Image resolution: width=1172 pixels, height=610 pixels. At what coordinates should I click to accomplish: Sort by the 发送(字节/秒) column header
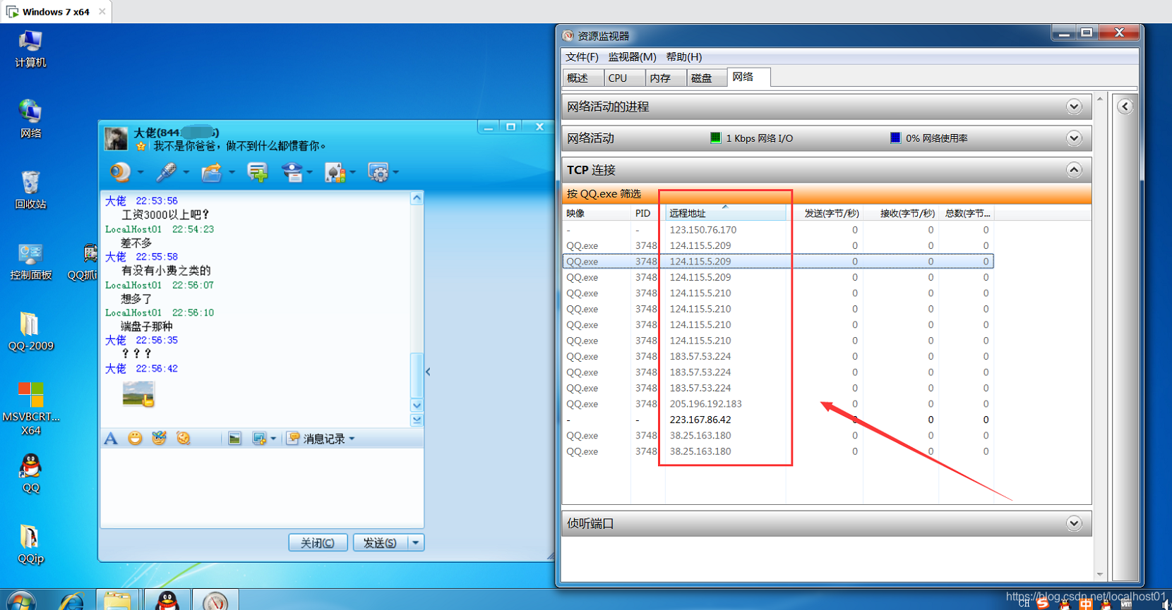[x=825, y=213]
